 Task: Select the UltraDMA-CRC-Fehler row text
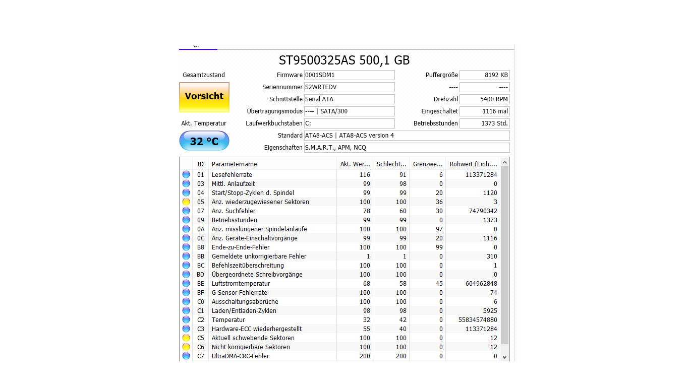pyautogui.click(x=240, y=356)
